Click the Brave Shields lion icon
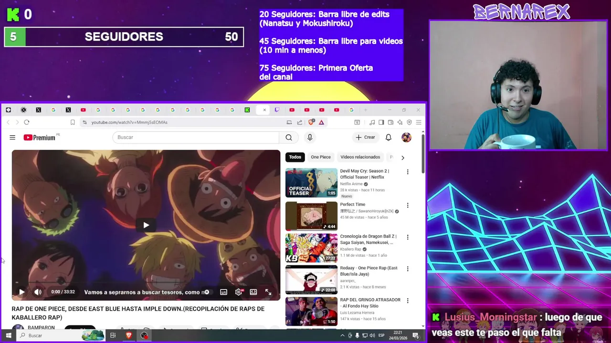Screen dimensions: 611x343 [x=311, y=122]
